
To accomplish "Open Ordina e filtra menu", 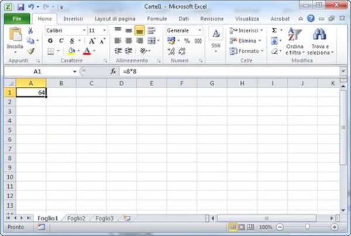I will pyautogui.click(x=295, y=41).
